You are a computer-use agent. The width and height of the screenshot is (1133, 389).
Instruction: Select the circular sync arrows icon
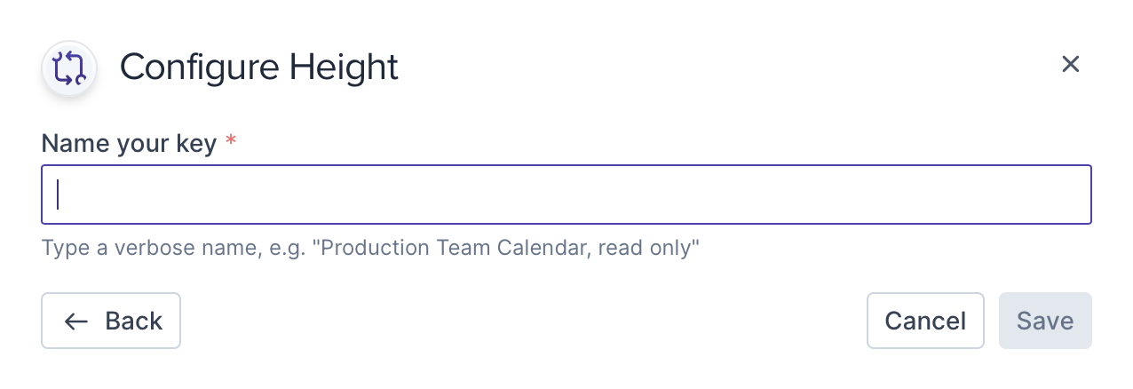click(x=68, y=67)
